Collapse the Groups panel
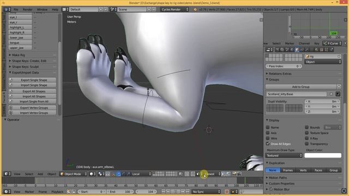Image resolution: width=349 pixels, height=196 pixels. 274,79
